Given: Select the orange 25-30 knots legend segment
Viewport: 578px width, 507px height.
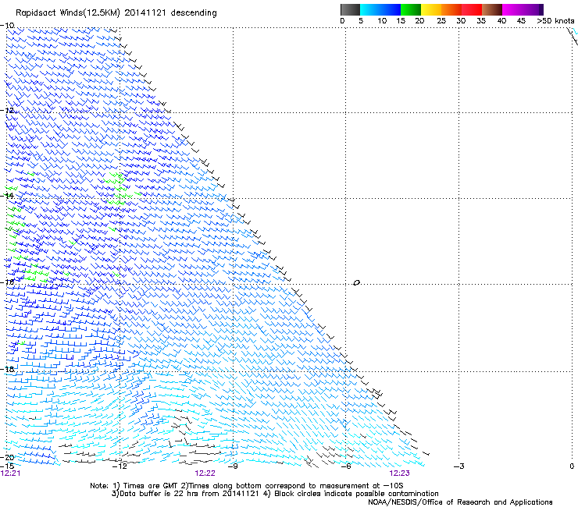Looking at the screenshot, I should tap(451, 9).
